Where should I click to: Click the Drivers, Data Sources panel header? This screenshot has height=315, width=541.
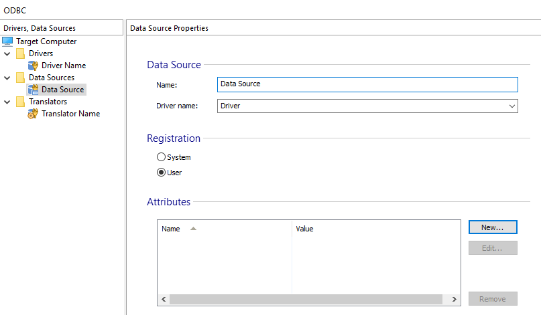(62, 28)
